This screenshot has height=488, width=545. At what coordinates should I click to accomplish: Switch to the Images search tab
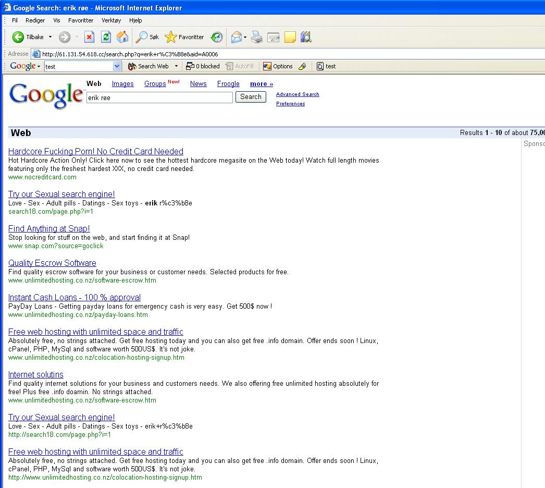pyautogui.click(x=122, y=84)
